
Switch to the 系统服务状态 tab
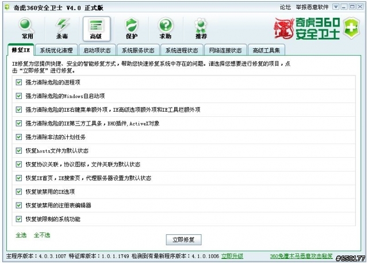[138, 50]
